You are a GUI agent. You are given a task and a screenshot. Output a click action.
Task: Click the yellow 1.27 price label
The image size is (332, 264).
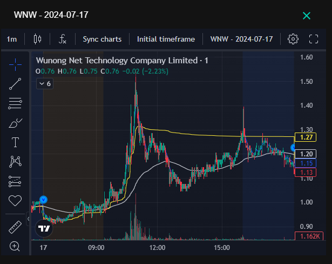pyautogui.click(x=306, y=137)
